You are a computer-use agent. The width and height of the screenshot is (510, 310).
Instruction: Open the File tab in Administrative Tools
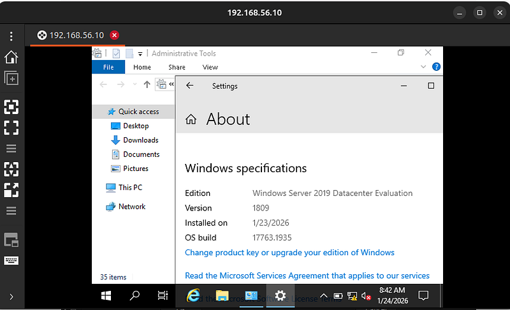[x=108, y=67]
